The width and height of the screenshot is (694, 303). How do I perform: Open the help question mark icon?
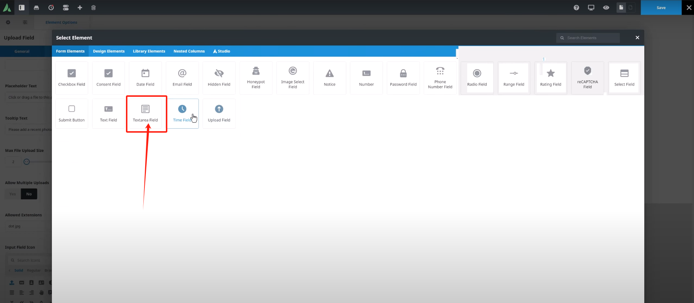(576, 8)
